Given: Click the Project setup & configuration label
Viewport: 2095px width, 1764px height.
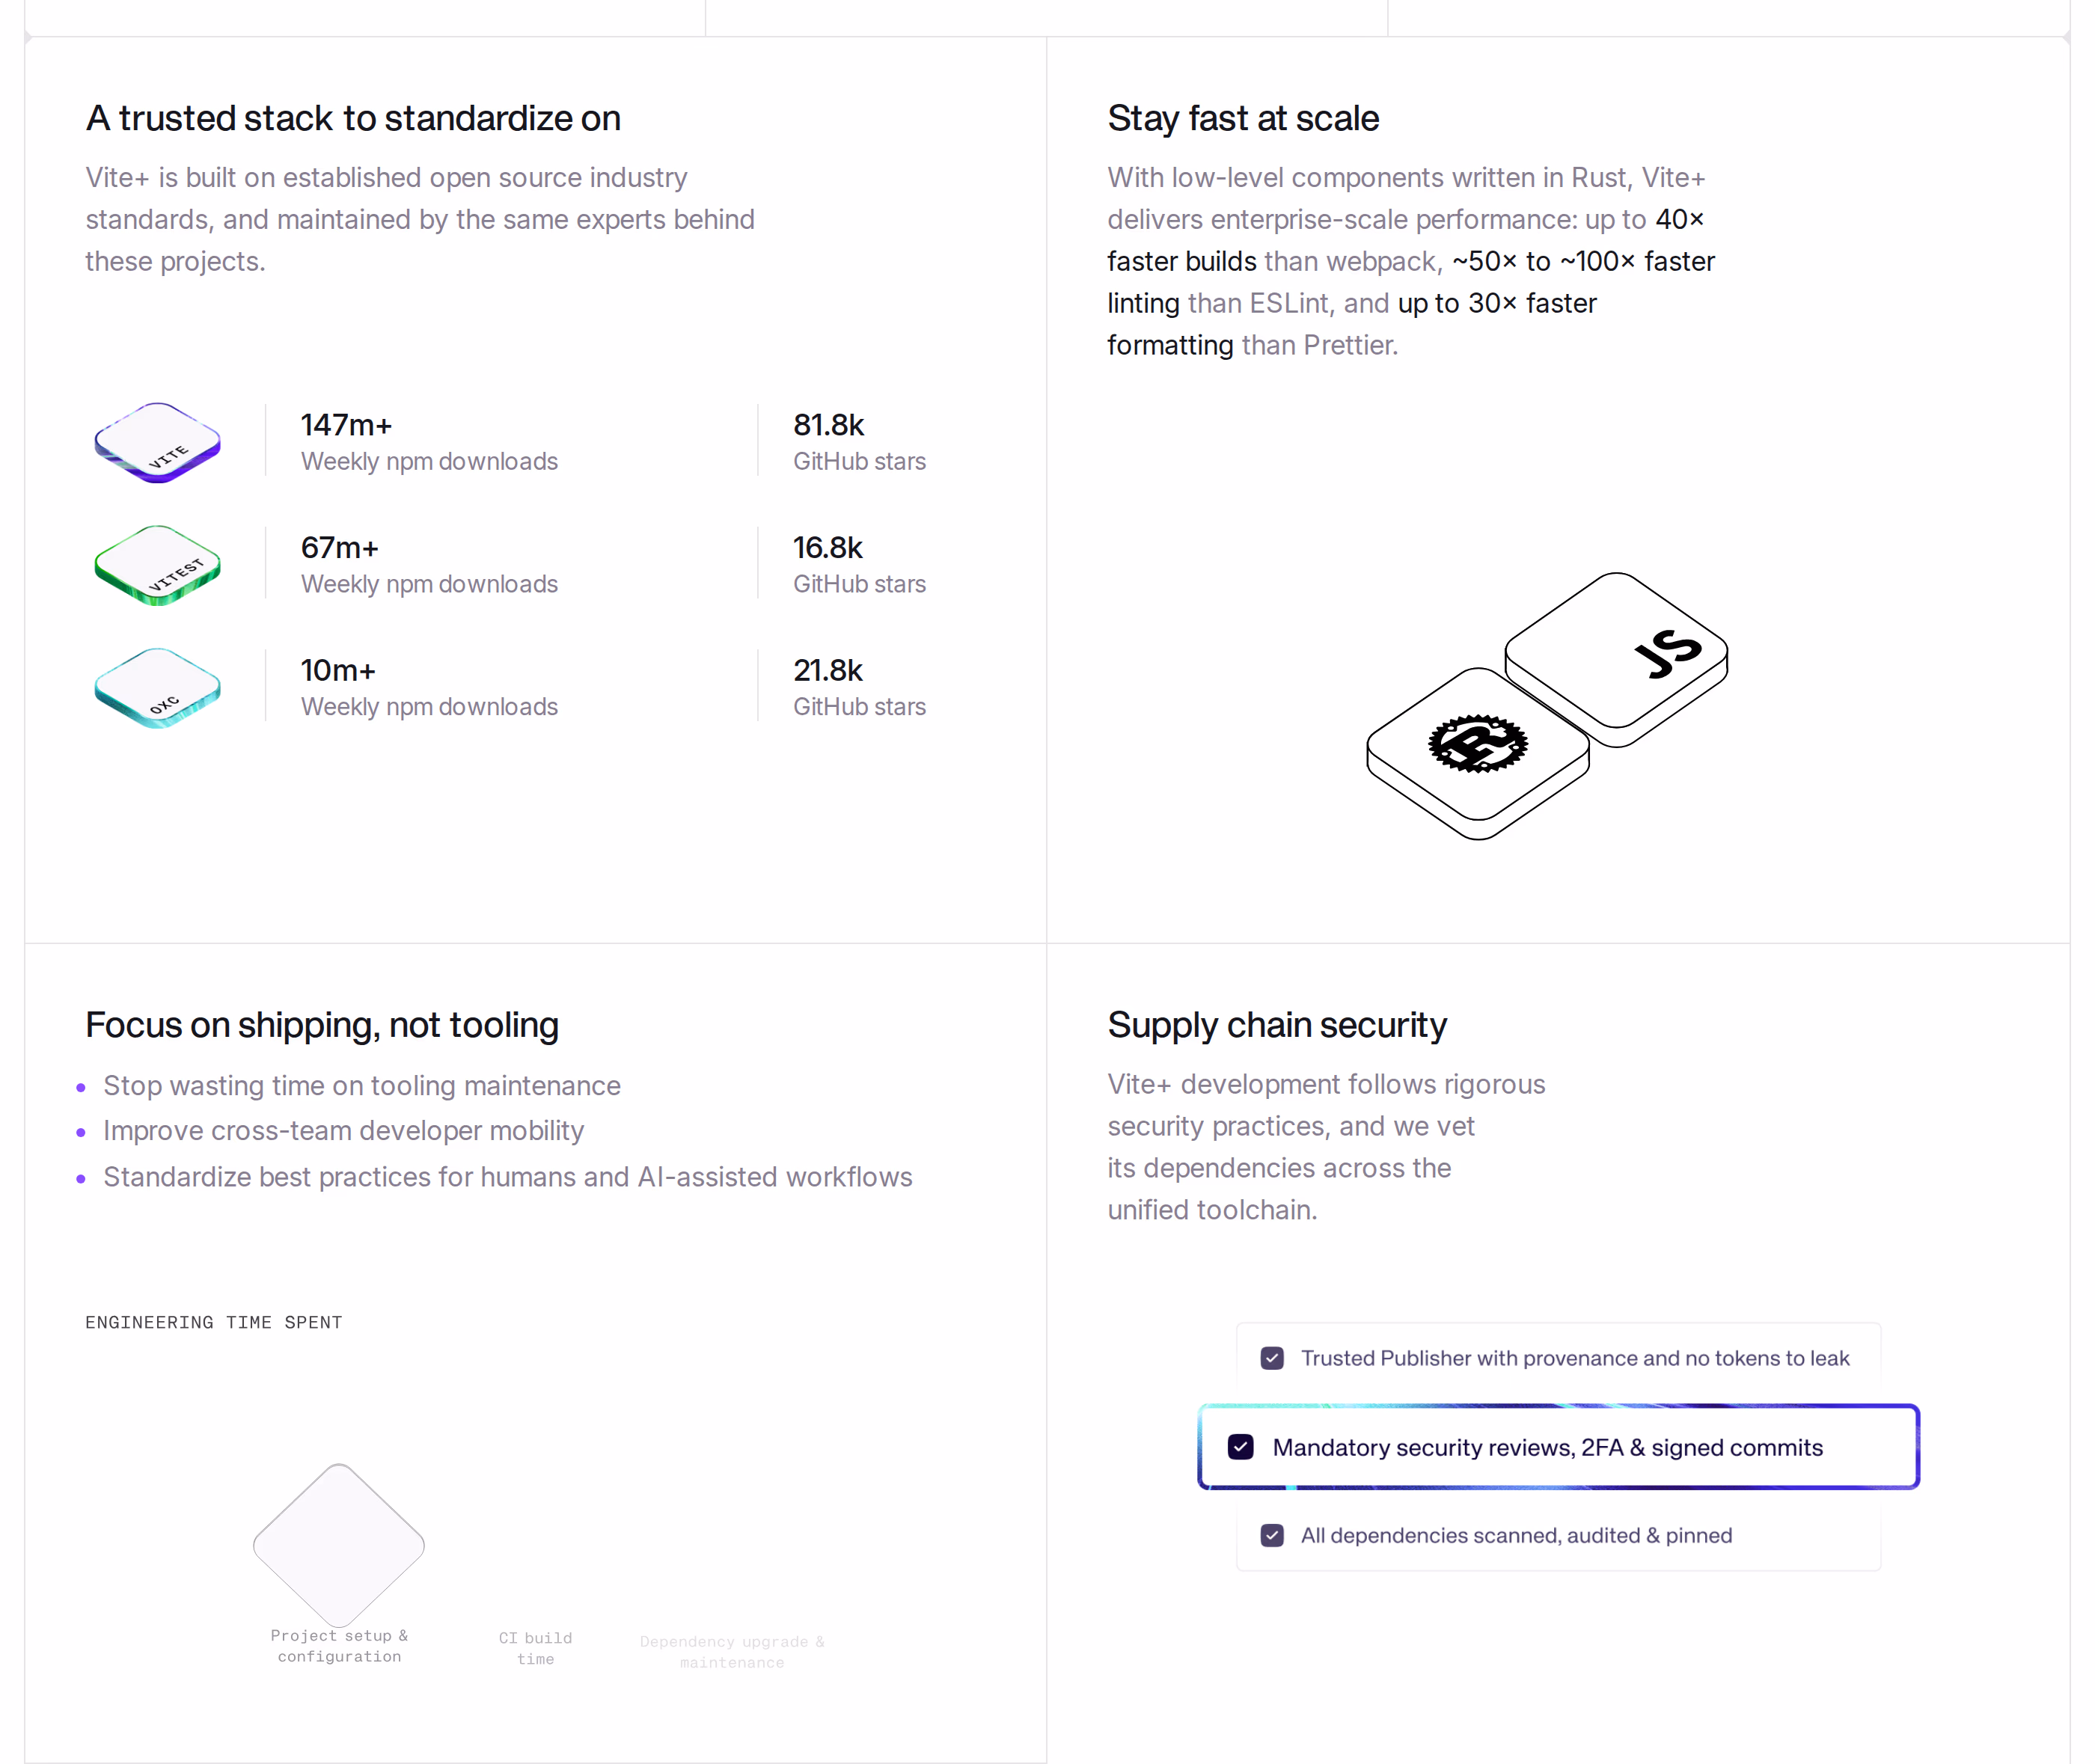Looking at the screenshot, I should pos(339,1646).
